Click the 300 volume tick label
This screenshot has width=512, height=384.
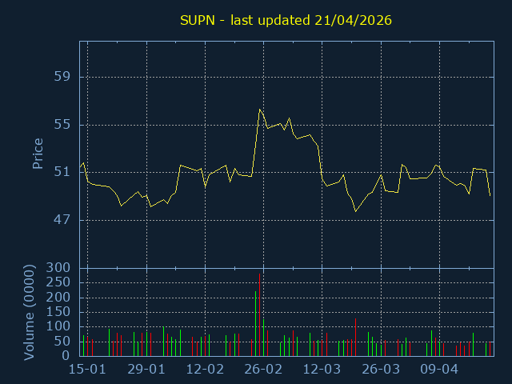tap(59, 268)
